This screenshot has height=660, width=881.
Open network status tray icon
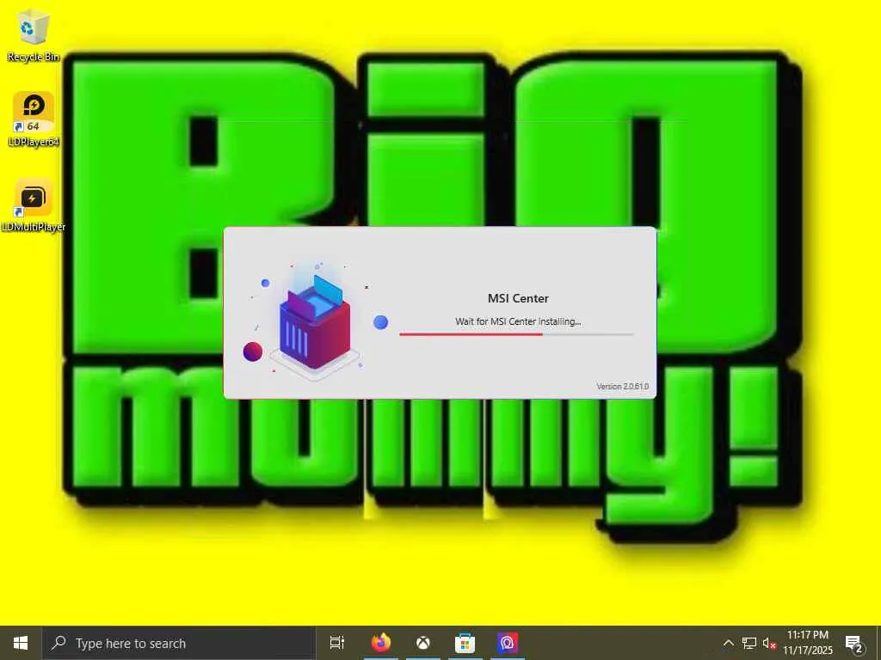(x=749, y=643)
